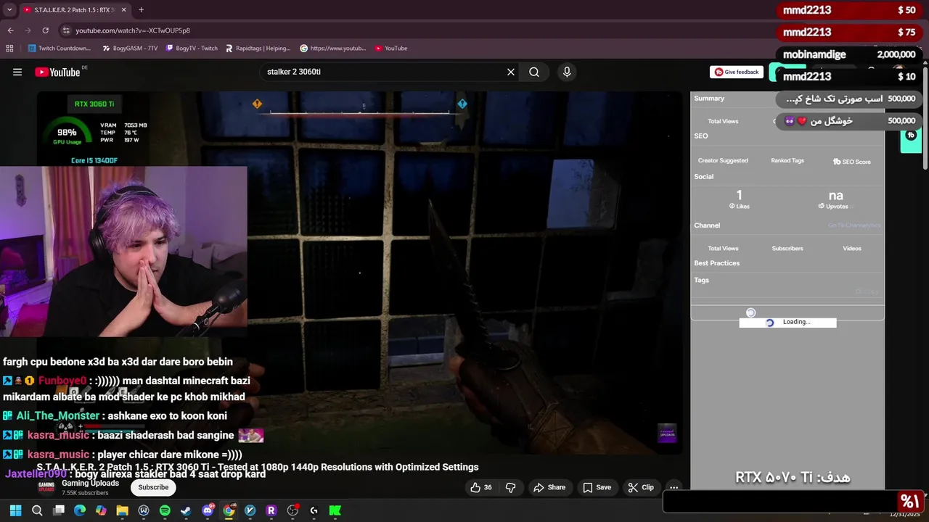The height and width of the screenshot is (522, 929).
Task: Open the YouTube bookmark
Action: tap(391, 49)
